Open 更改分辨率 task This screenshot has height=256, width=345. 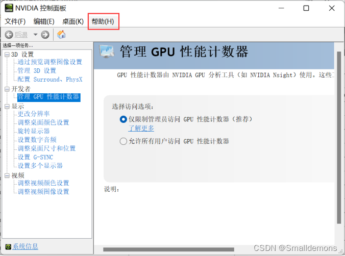(34, 114)
